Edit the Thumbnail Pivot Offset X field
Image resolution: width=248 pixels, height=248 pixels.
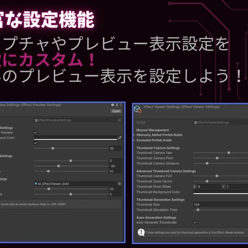(209, 187)
